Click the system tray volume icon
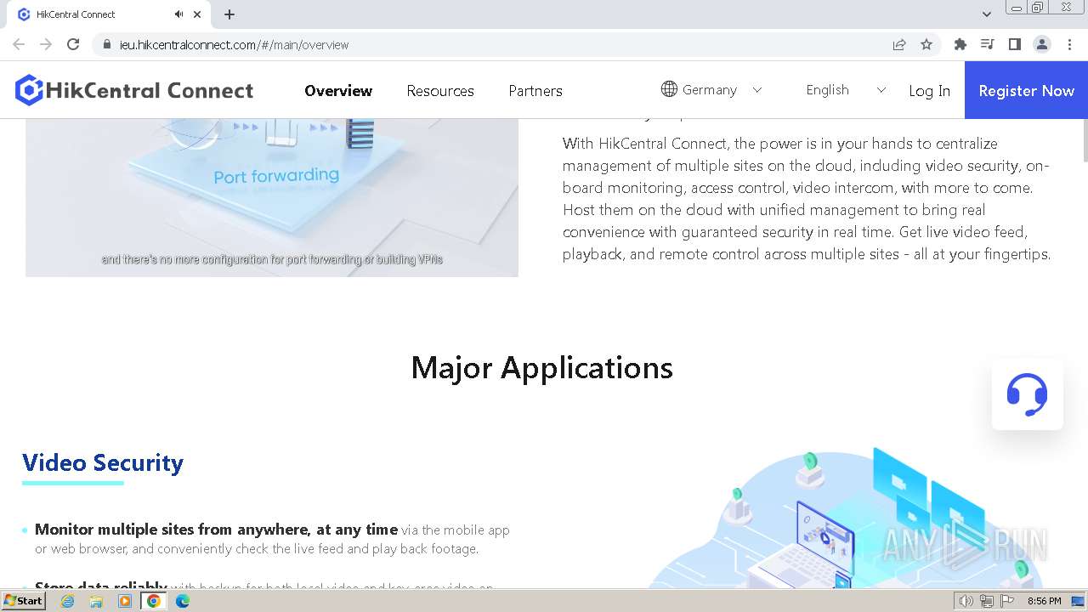The width and height of the screenshot is (1088, 612). pyautogui.click(x=966, y=601)
